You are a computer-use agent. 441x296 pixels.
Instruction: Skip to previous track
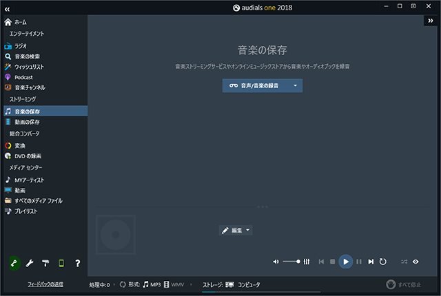click(x=321, y=262)
